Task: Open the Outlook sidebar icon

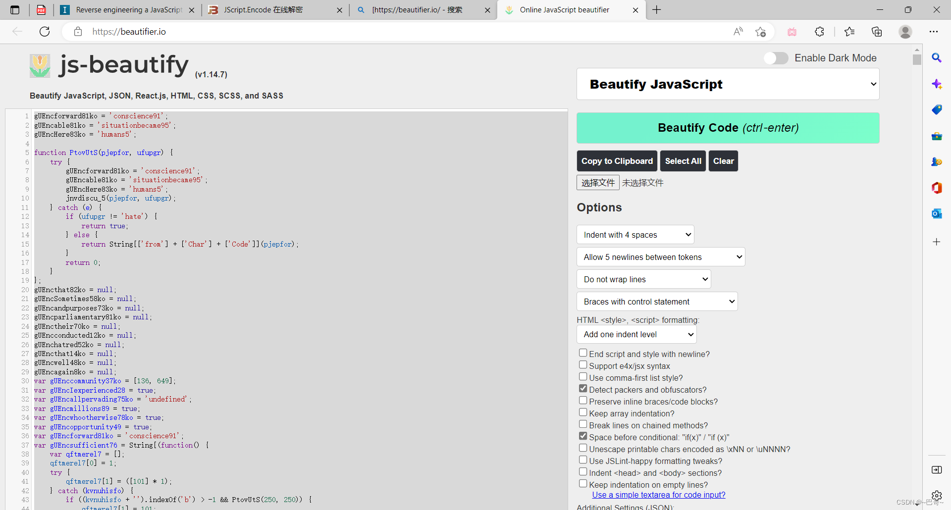Action: 937,213
